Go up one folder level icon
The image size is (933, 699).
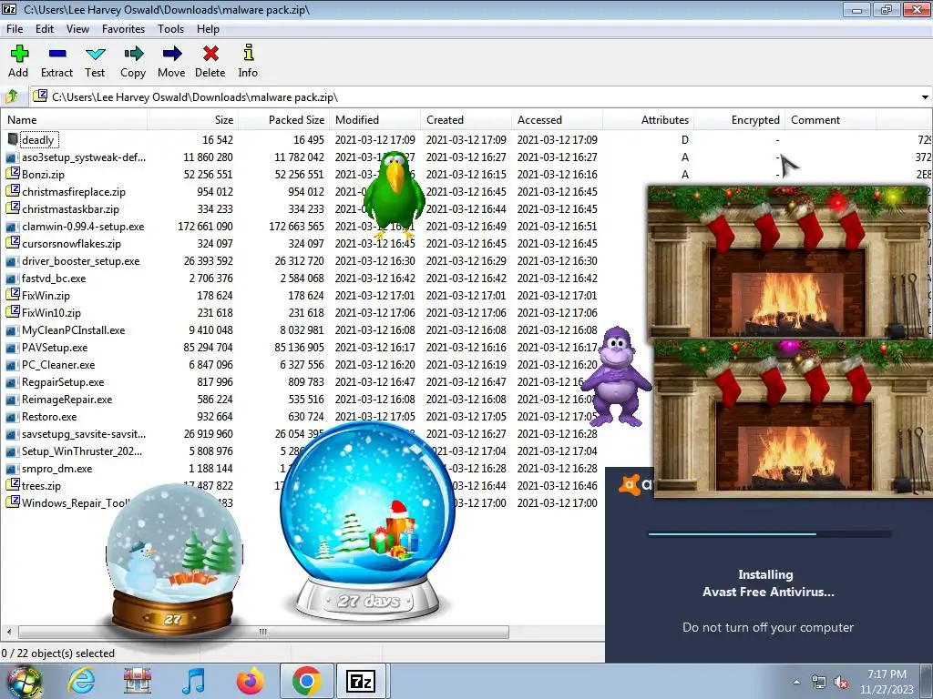pyautogui.click(x=11, y=96)
